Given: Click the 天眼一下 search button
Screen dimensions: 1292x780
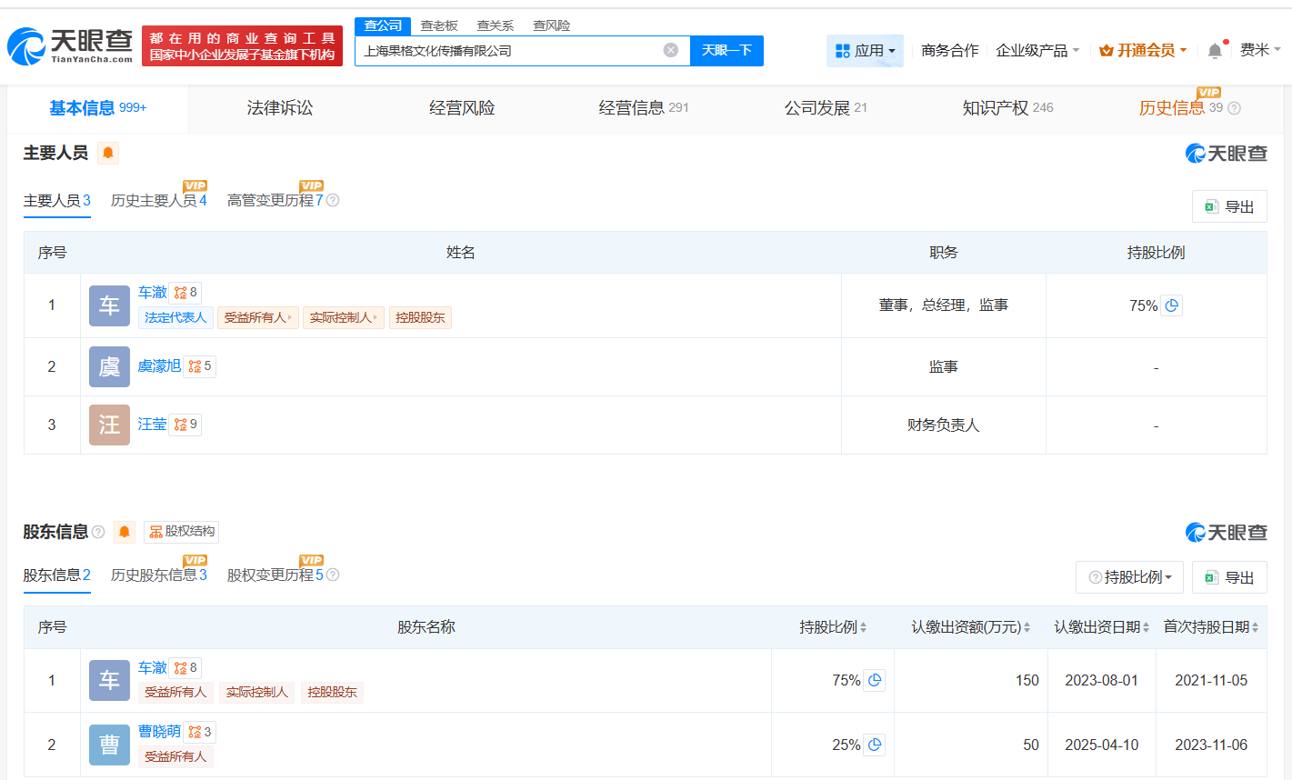Looking at the screenshot, I should pos(726,51).
